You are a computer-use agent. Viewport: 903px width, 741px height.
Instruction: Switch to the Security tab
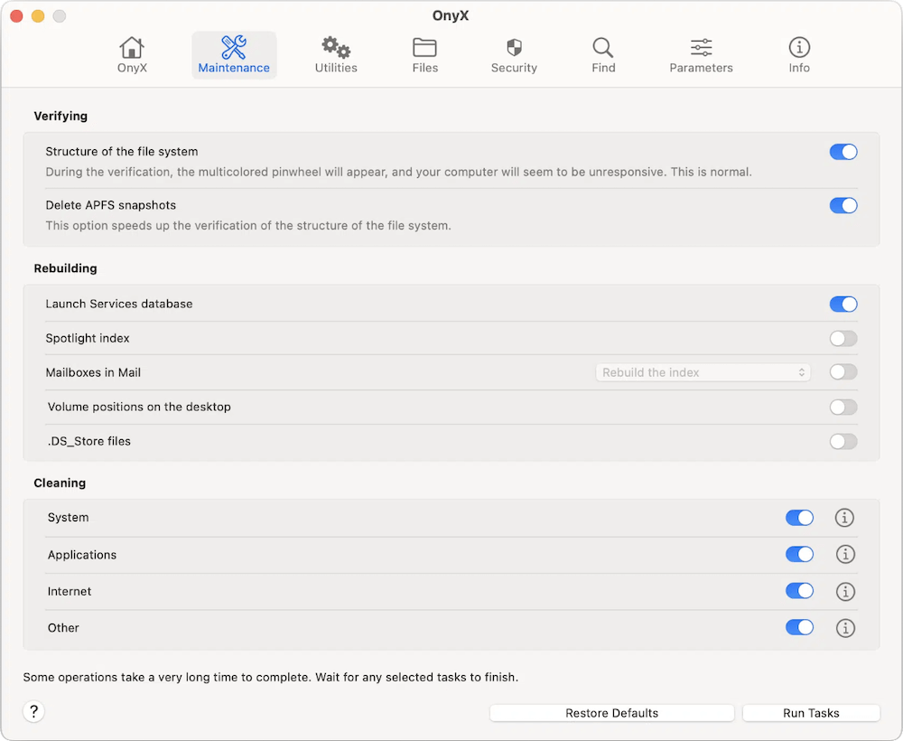click(x=514, y=56)
